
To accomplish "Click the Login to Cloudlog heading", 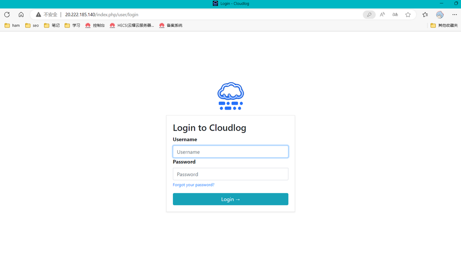I will pos(209,128).
